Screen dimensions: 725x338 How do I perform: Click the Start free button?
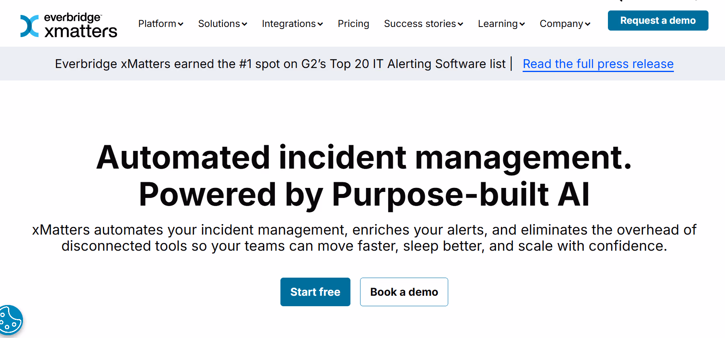[x=315, y=292]
